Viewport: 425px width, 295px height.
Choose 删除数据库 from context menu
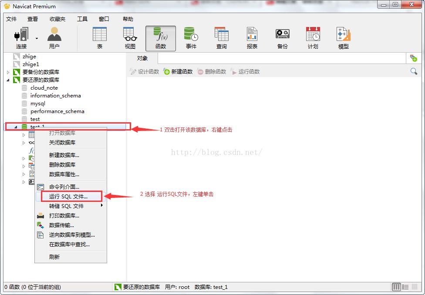(71, 165)
